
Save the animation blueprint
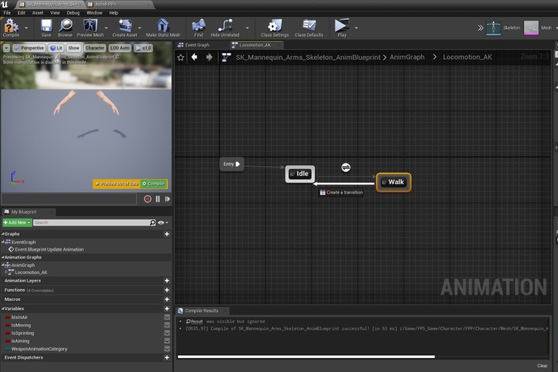pos(46,27)
